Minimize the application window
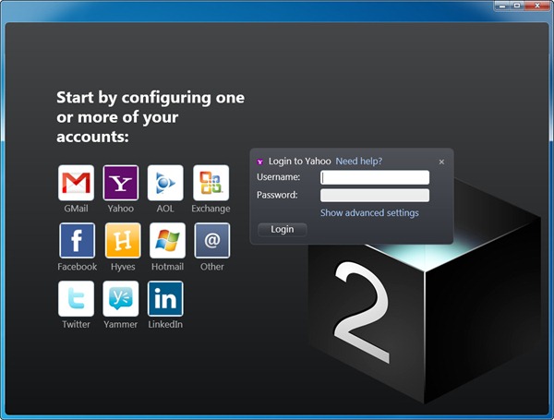 [x=503, y=6]
